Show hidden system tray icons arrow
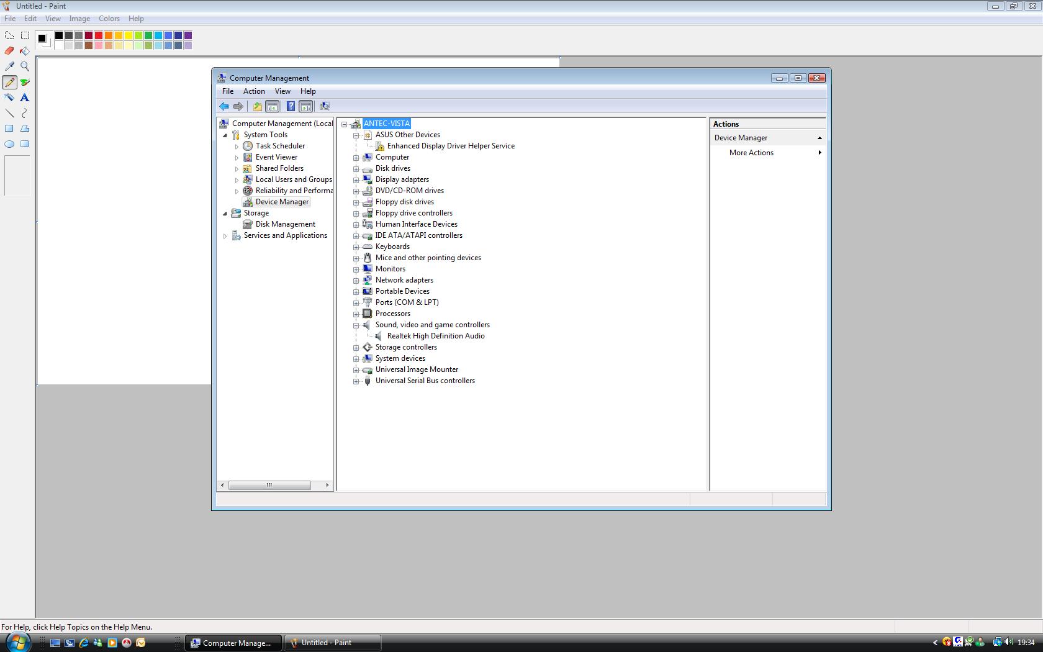This screenshot has width=1043, height=652. coord(935,643)
